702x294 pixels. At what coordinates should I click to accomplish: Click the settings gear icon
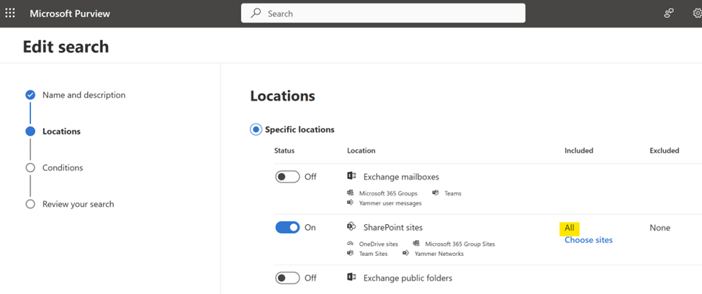pyautogui.click(x=696, y=13)
